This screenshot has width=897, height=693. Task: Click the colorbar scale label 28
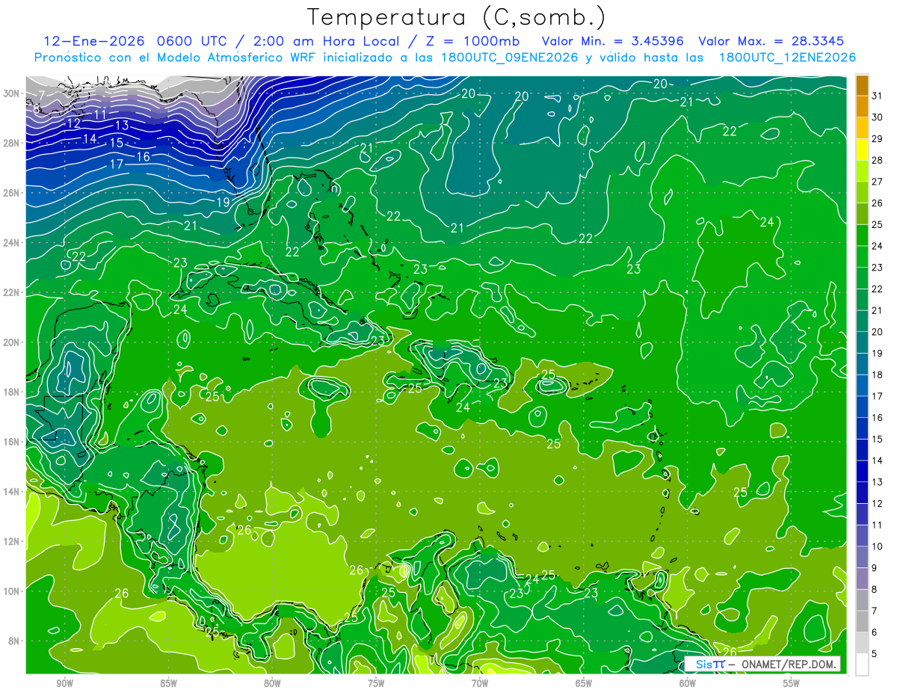coord(878,160)
